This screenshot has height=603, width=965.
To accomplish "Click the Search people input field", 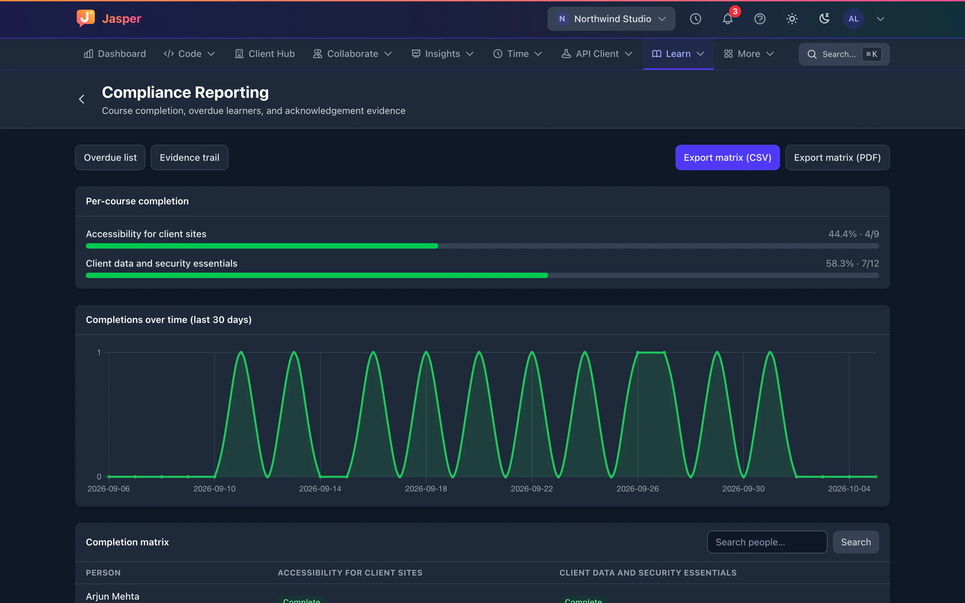I will [767, 542].
